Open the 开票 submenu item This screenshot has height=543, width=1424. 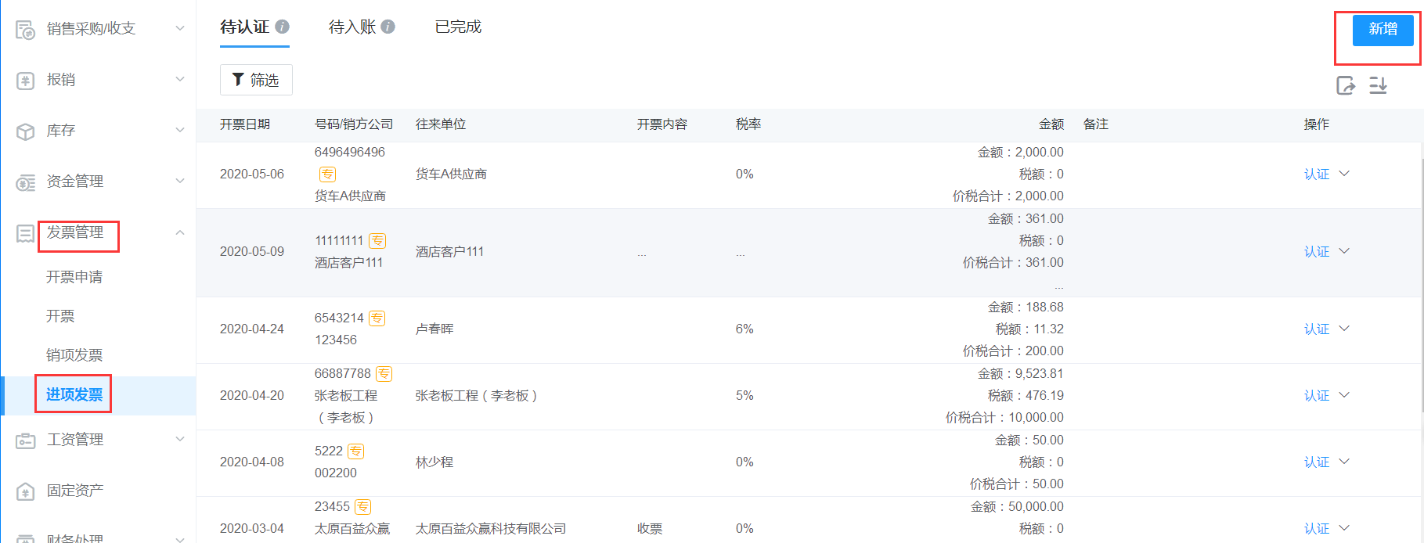pyautogui.click(x=60, y=316)
